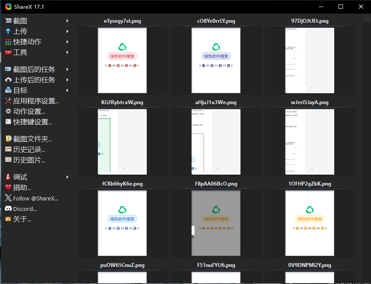371x284 pixels.
Task: Click the ShareX logo in title bar
Action: point(8,7)
